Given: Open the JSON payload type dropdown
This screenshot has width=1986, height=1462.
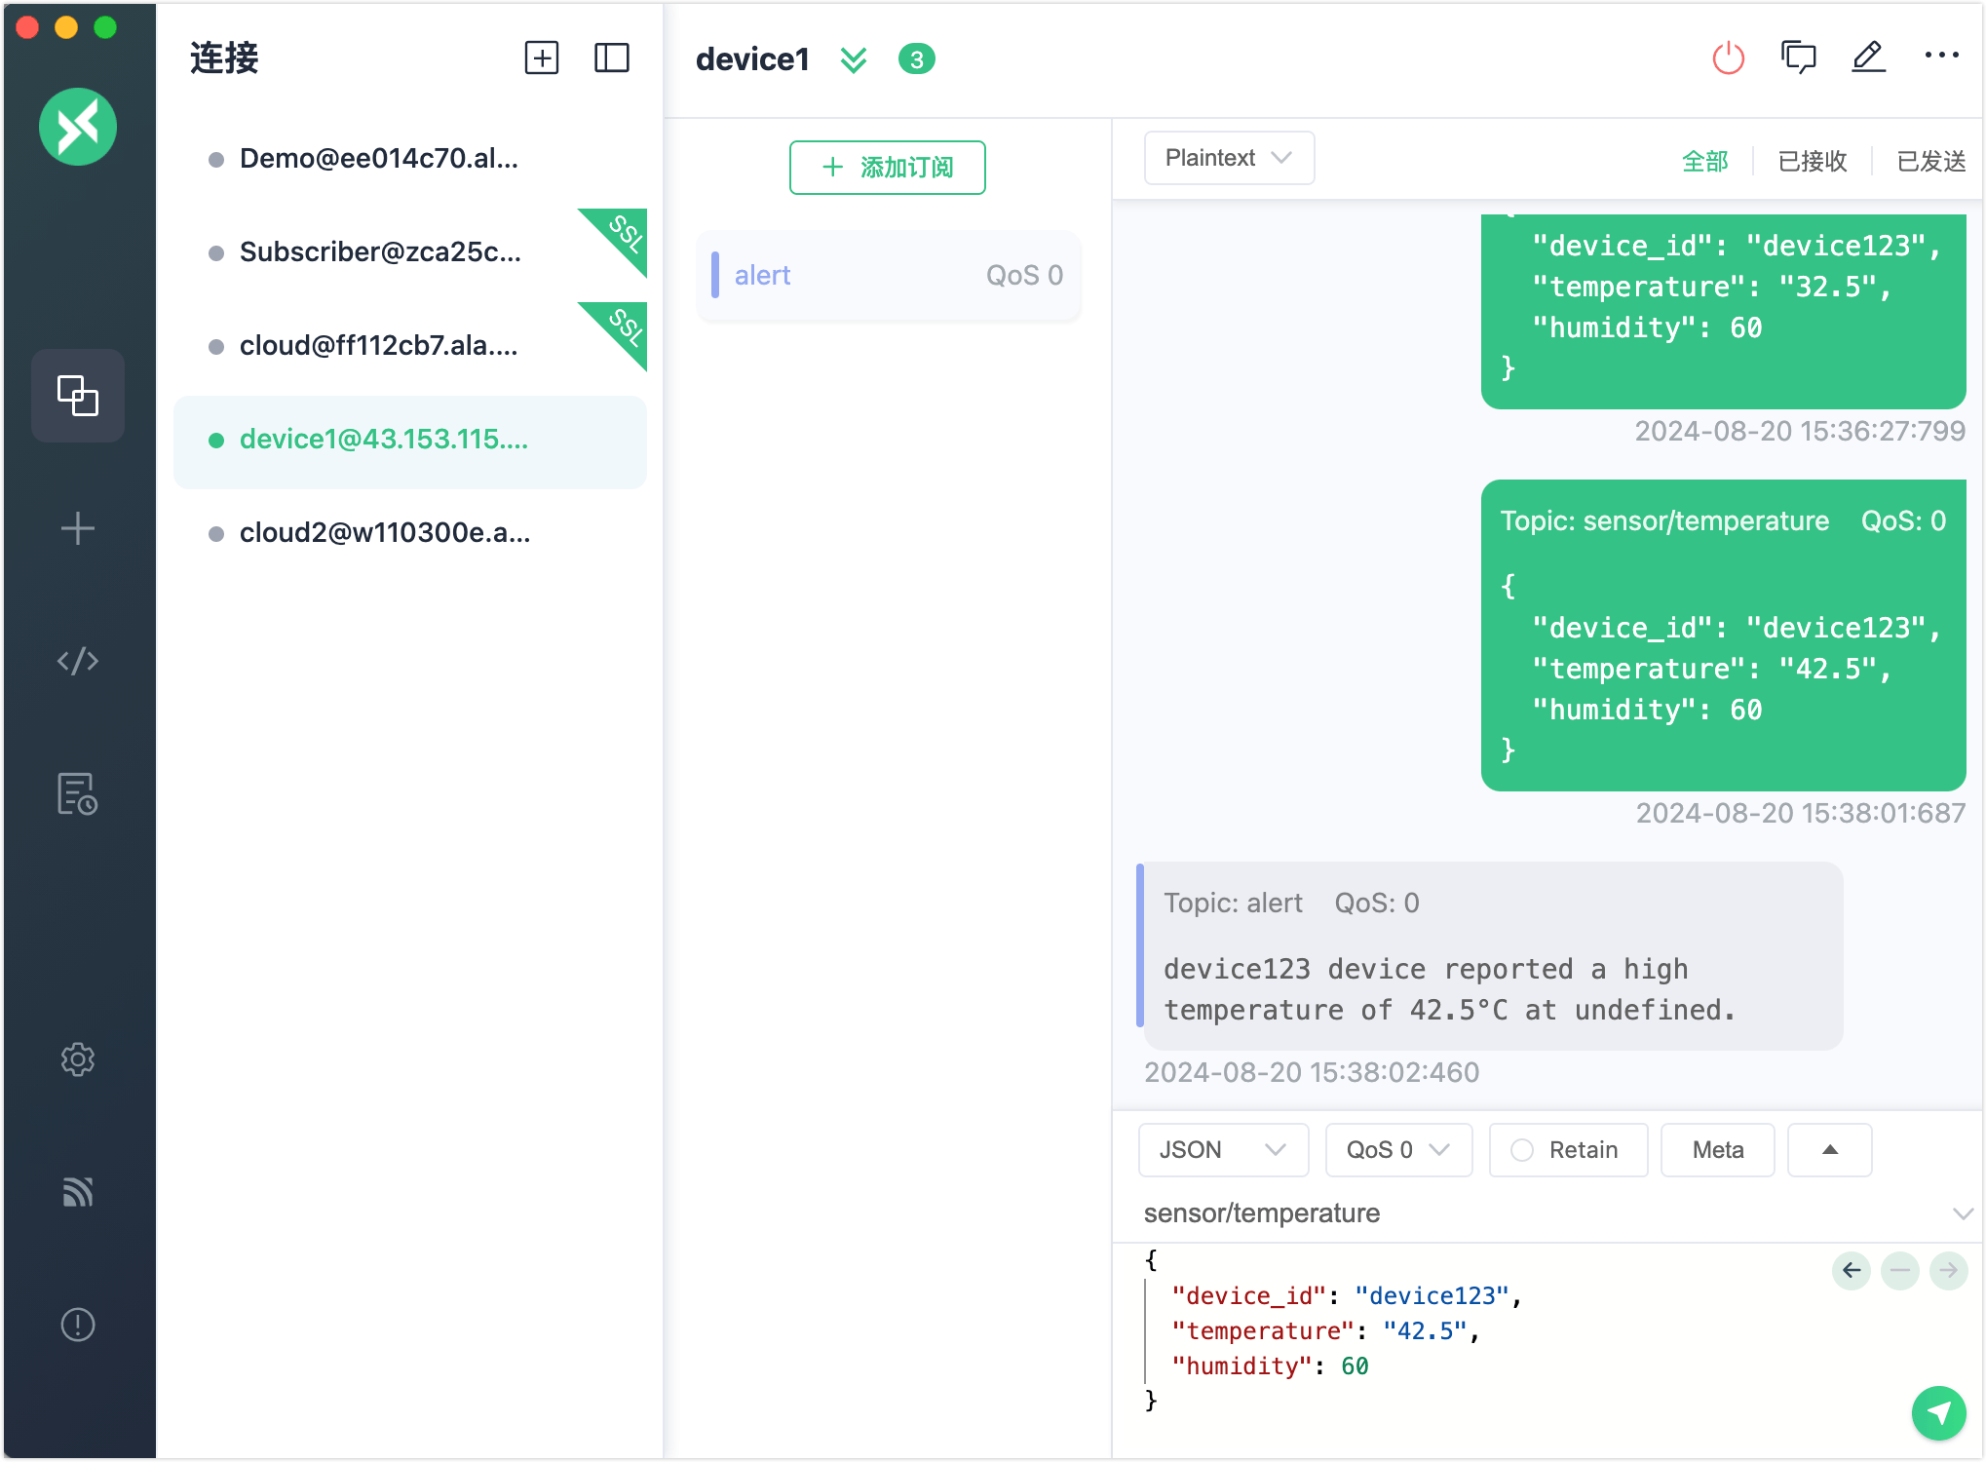Looking at the screenshot, I should (1222, 1150).
